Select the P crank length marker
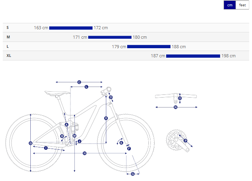This screenshot has width=252, height=181. pos(185,140)
